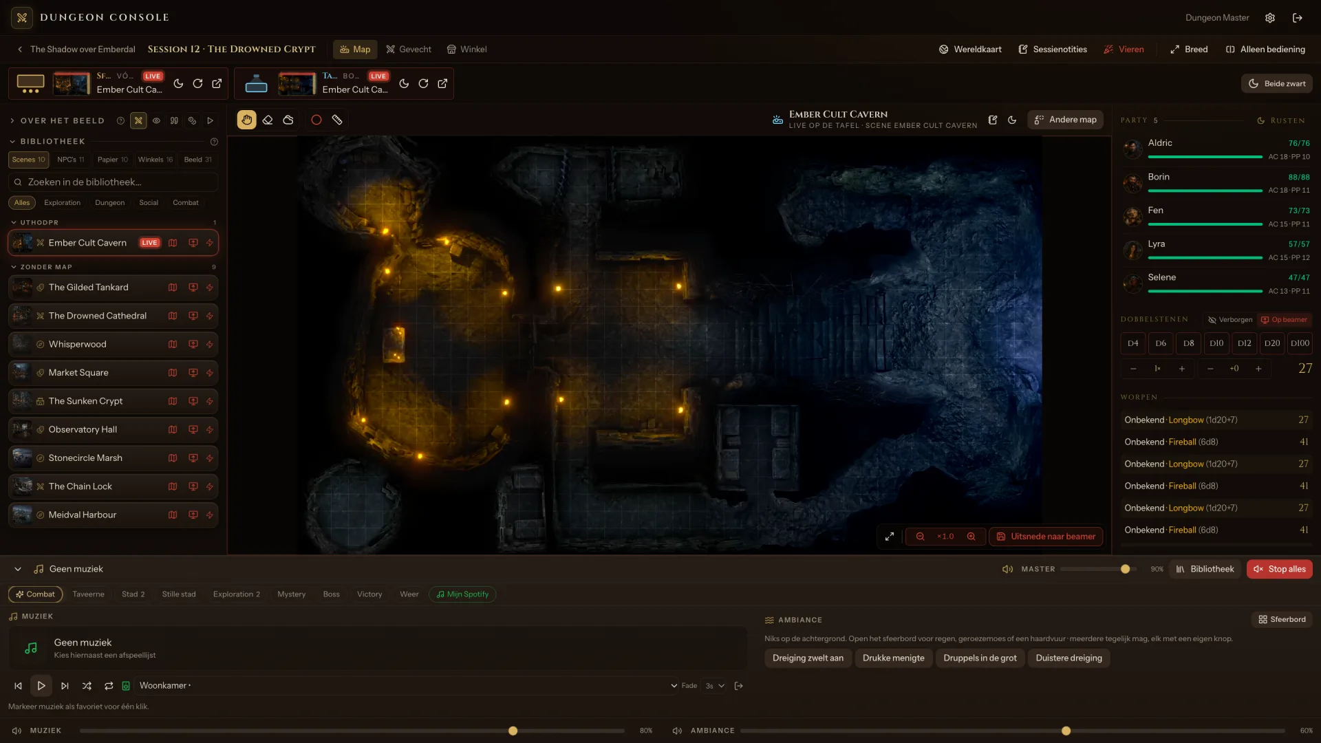
Task: Adjust the Master volume slider
Action: point(1098,569)
